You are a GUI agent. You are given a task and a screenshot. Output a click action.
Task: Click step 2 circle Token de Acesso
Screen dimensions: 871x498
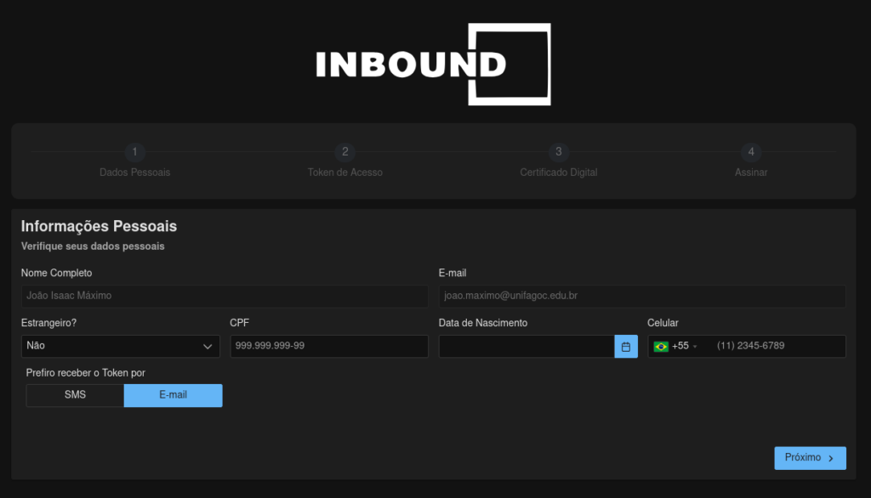pos(344,152)
